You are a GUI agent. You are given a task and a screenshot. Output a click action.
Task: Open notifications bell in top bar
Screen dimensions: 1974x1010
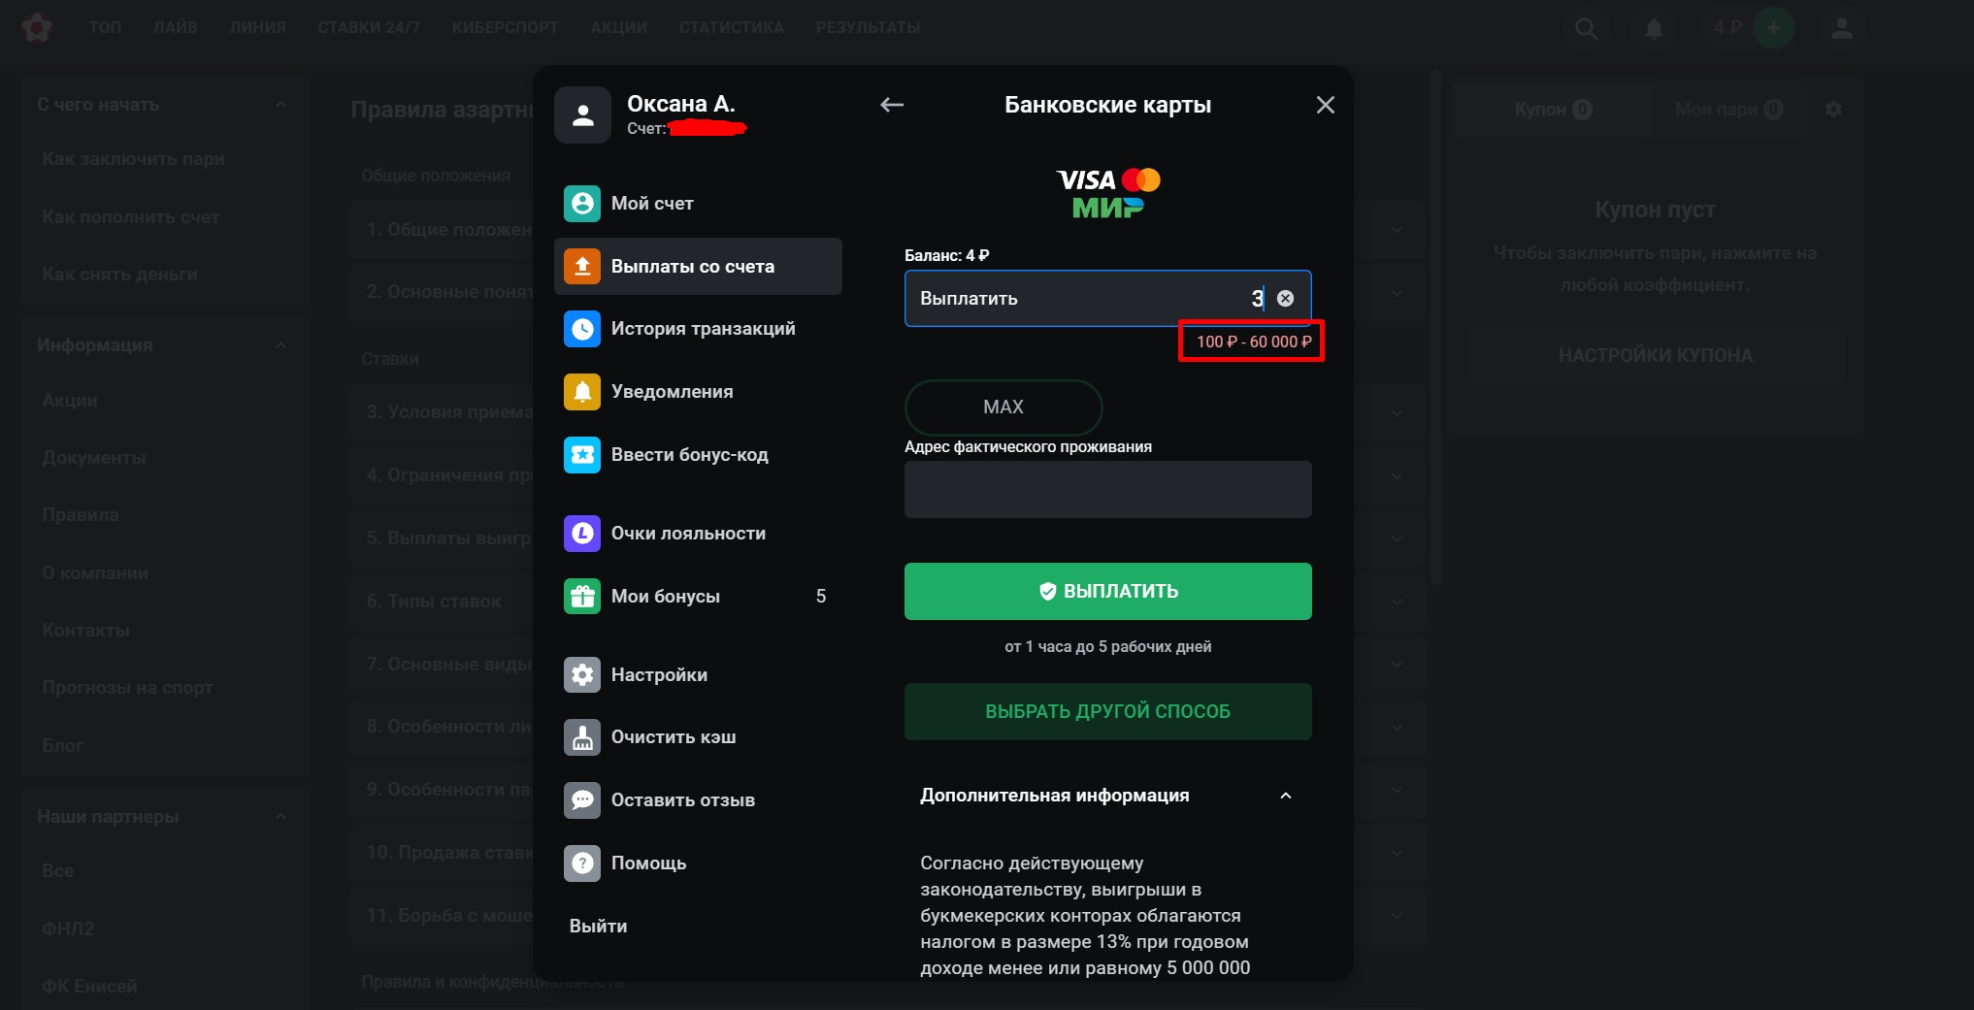point(1654,29)
